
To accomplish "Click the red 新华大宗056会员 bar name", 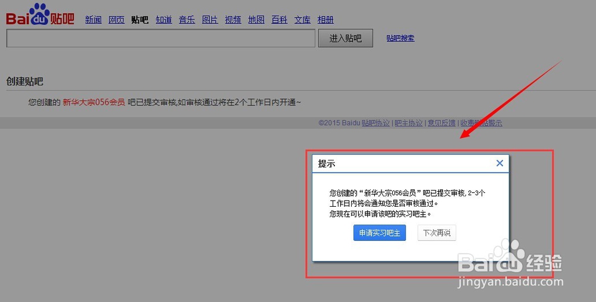I will point(94,102).
